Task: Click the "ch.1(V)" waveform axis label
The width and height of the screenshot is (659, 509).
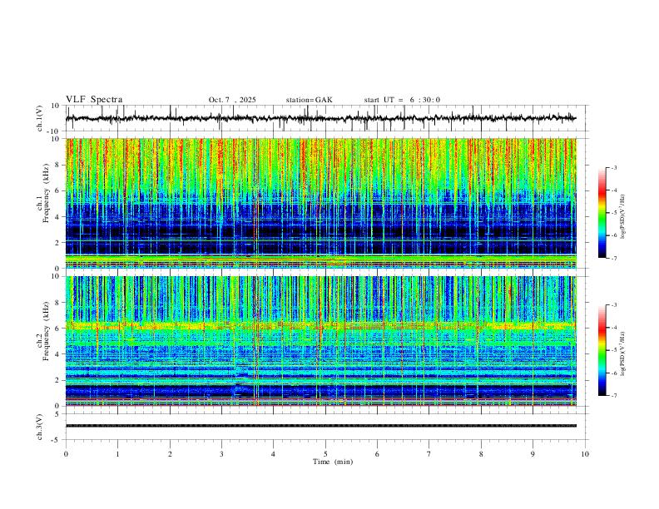Action: point(40,118)
